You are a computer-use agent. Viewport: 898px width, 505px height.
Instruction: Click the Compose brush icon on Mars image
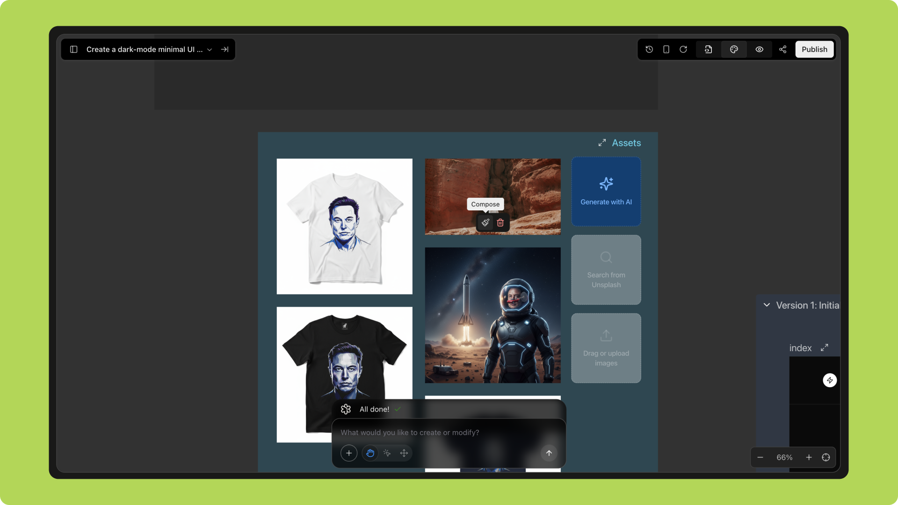485,223
